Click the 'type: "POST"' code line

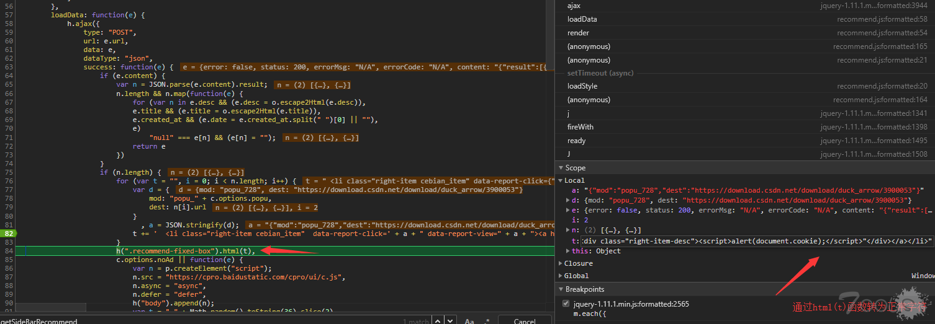pos(110,32)
